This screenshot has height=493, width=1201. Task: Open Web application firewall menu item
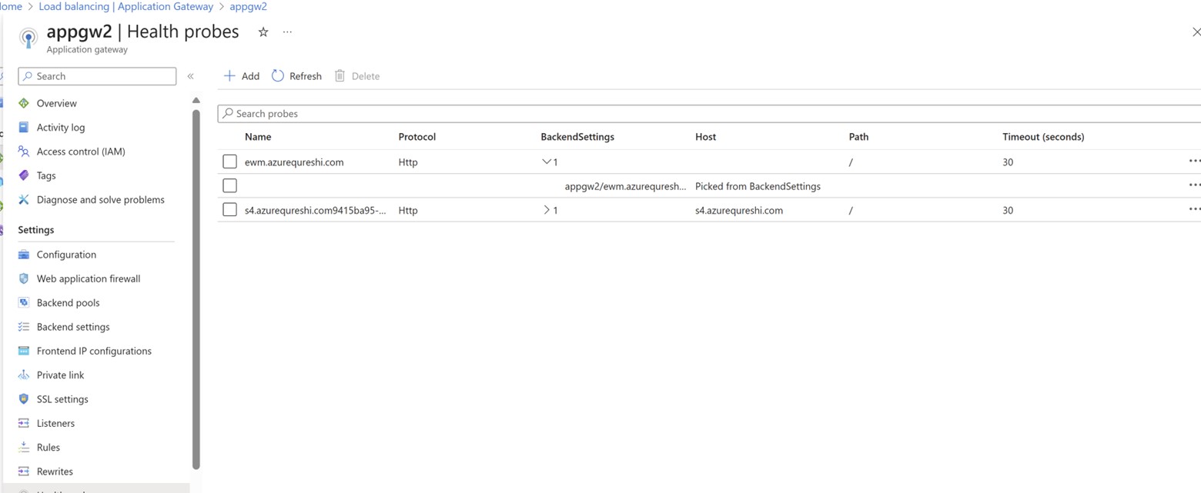[89, 278]
